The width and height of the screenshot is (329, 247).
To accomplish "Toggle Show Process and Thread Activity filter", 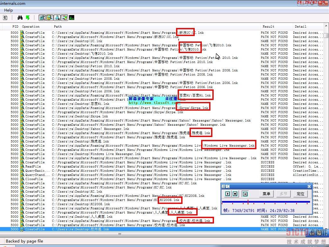I will [x=64, y=18].
